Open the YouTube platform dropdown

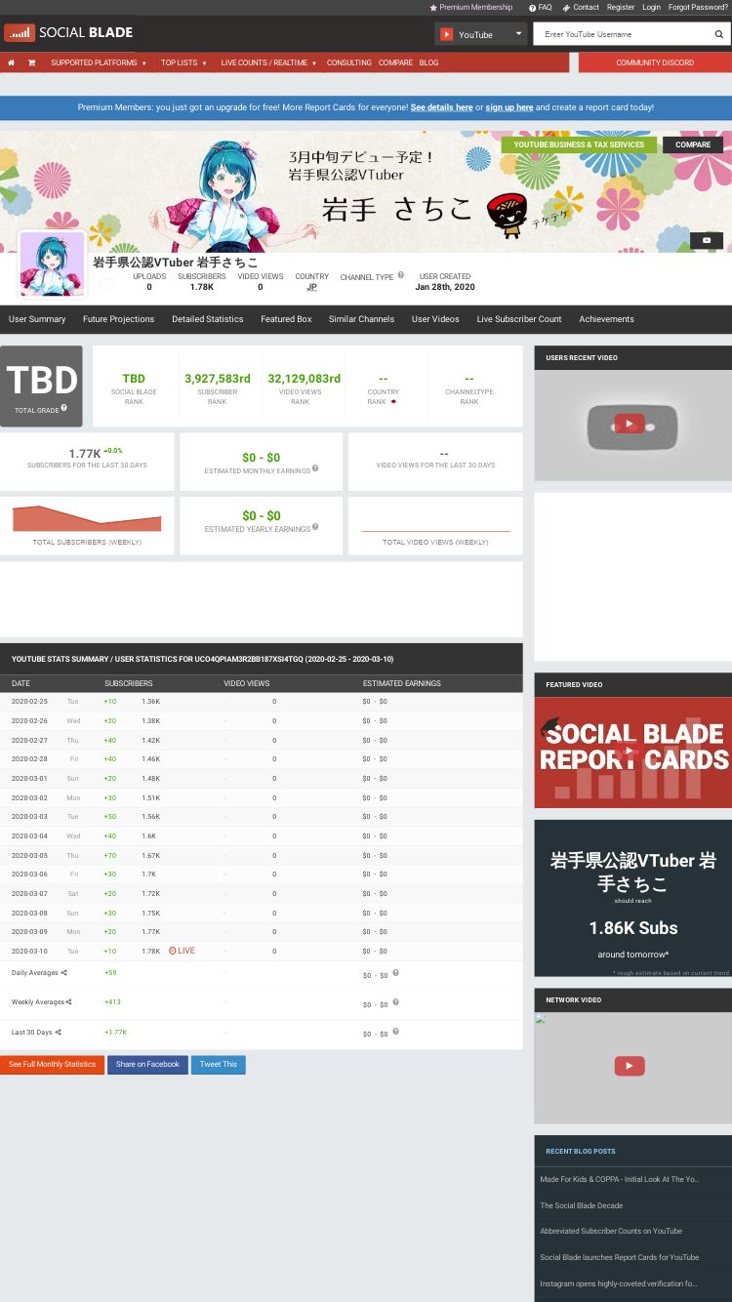coord(481,34)
